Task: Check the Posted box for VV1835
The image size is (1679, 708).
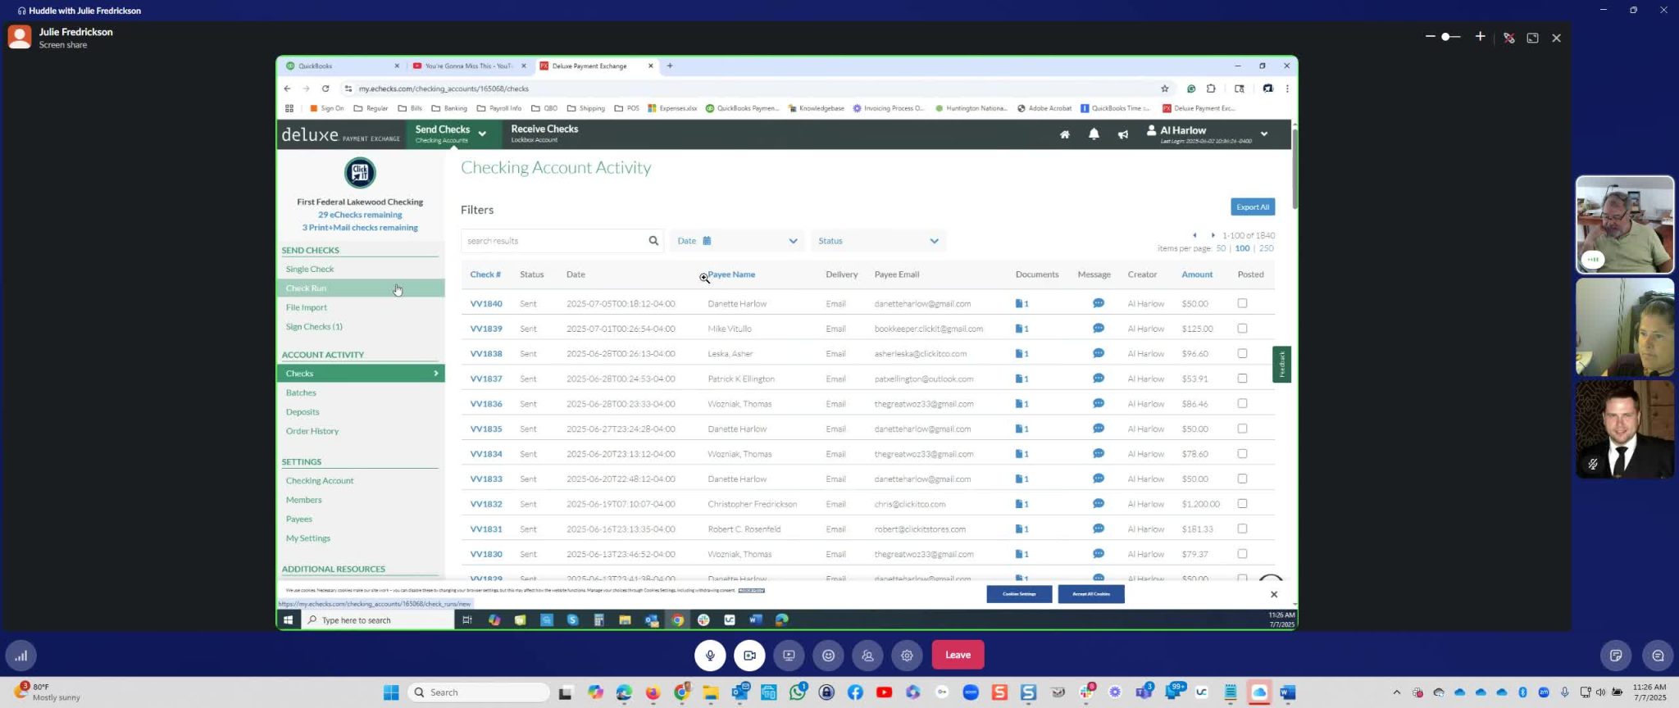Action: pos(1242,429)
